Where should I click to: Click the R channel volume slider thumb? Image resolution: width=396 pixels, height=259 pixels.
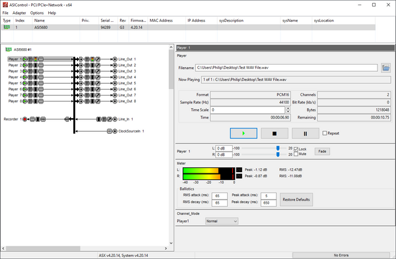[x=278, y=154]
